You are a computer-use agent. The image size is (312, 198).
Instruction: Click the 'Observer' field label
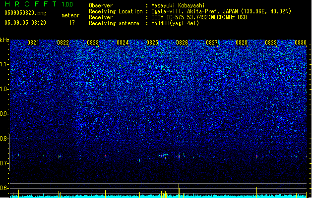pos(101,5)
